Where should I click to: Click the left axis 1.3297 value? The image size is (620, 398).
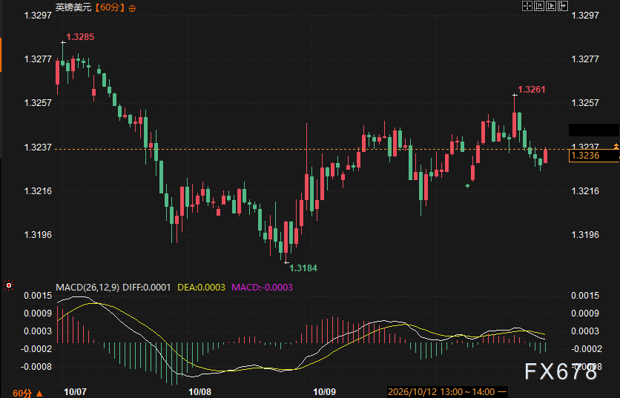click(38, 16)
